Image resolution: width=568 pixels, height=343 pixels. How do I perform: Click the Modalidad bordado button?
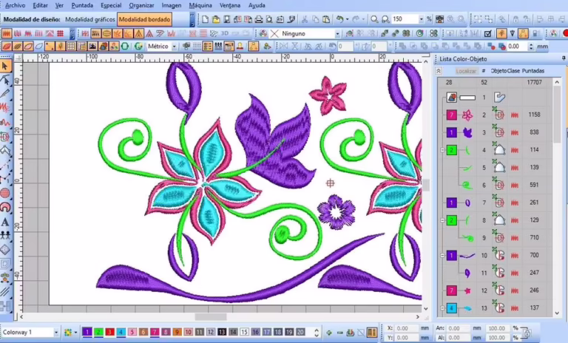tap(144, 19)
